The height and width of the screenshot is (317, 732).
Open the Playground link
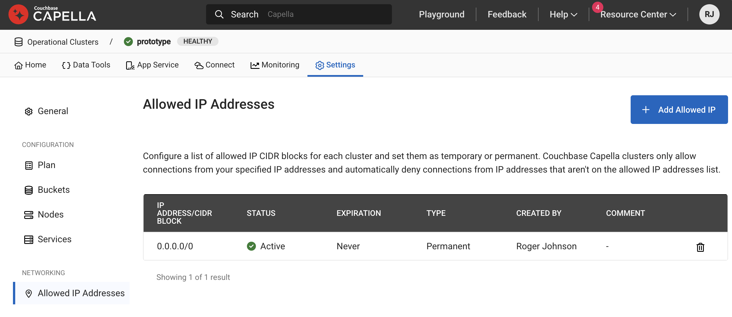[441, 14]
